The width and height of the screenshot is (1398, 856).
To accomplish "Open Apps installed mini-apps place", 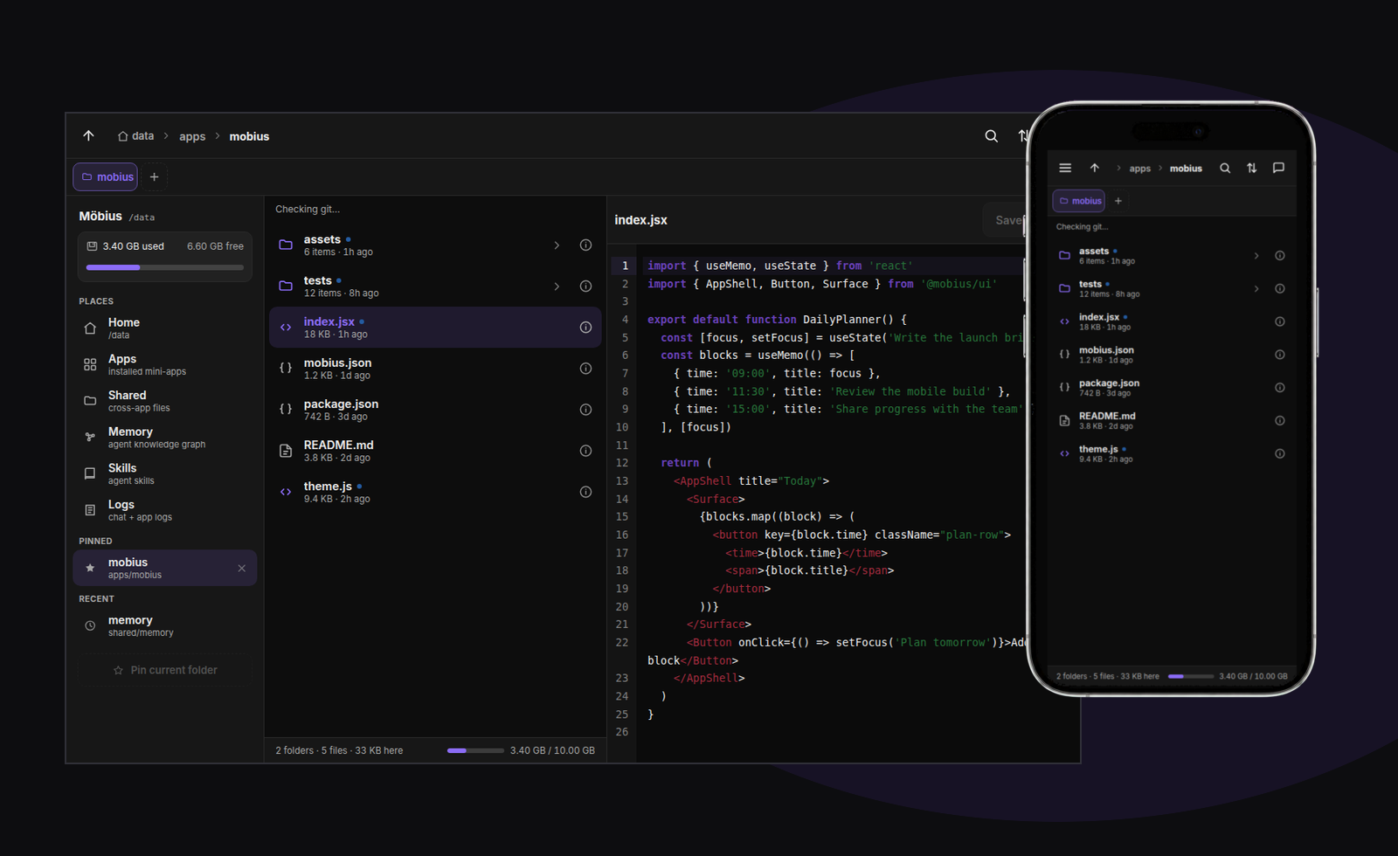I will tap(164, 365).
